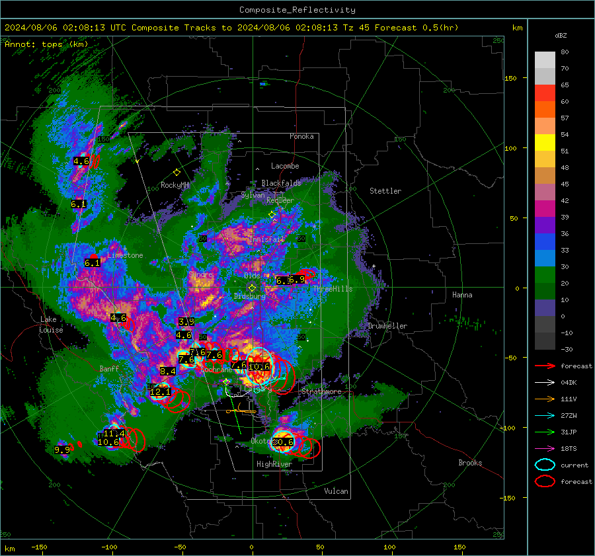Click the 12.1 km storm top label
This screenshot has height=556, width=595.
pyautogui.click(x=161, y=391)
